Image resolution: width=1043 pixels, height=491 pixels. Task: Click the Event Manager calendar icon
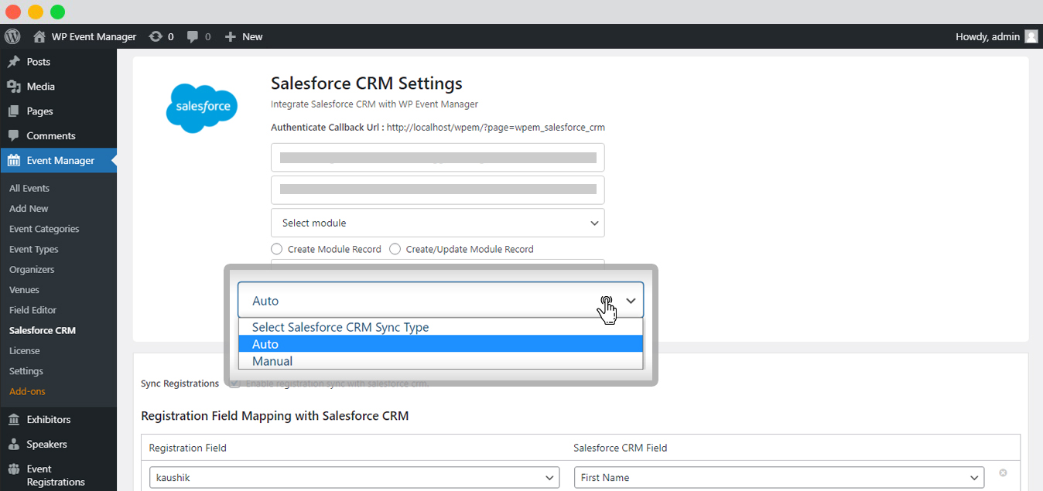[14, 161]
